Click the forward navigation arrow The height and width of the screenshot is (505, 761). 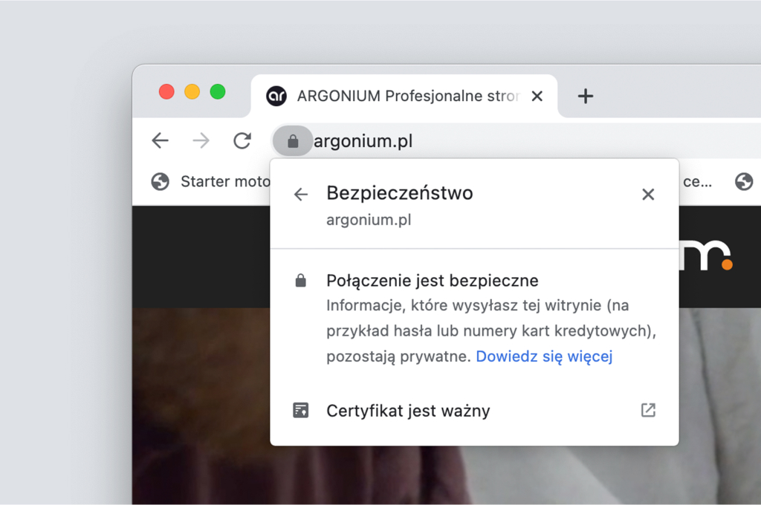pyautogui.click(x=201, y=140)
